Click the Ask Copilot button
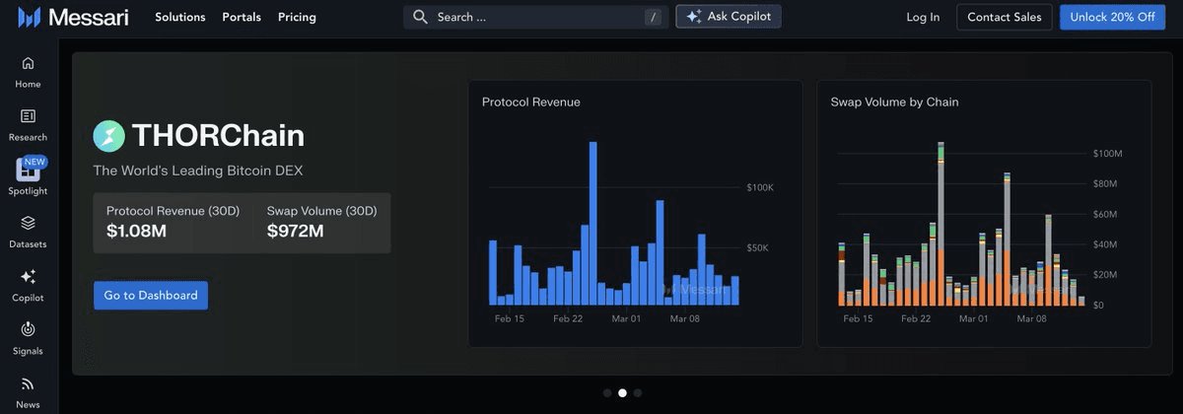 click(729, 17)
